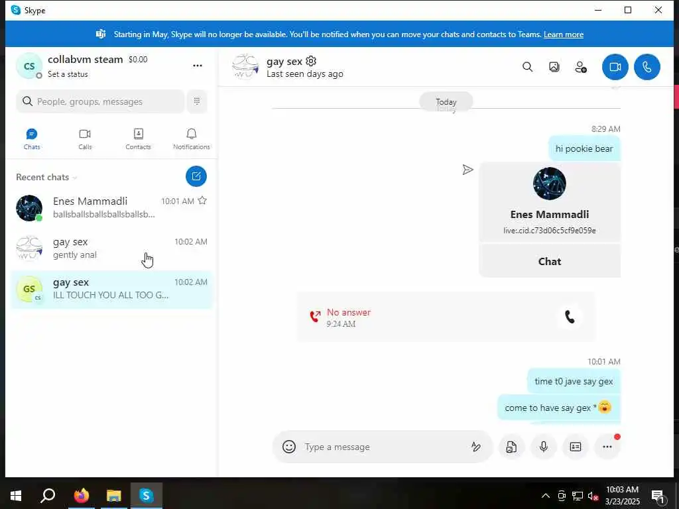The height and width of the screenshot is (509, 679).
Task: Switch to the Calls tab
Action: coord(85,139)
